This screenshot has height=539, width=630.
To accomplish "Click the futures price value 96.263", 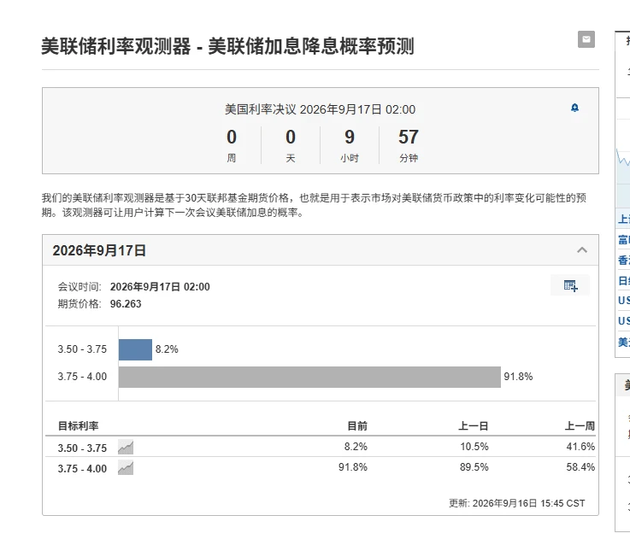I will tap(126, 303).
